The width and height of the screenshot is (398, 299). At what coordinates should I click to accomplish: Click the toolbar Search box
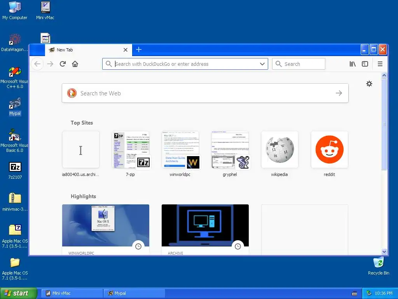pyautogui.click(x=298, y=64)
